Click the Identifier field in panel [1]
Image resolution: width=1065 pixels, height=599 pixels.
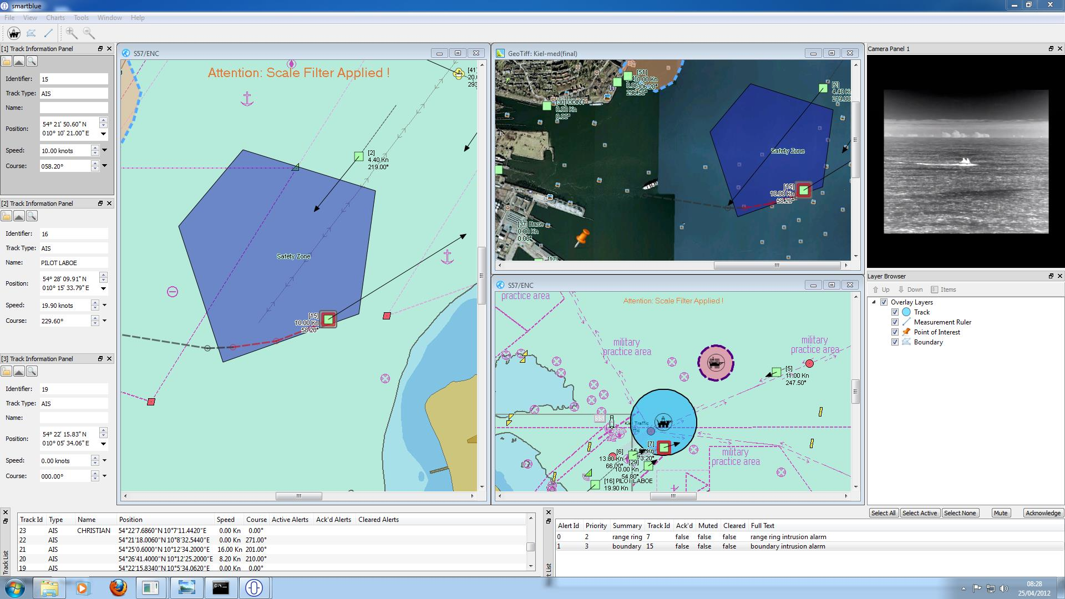(74, 79)
